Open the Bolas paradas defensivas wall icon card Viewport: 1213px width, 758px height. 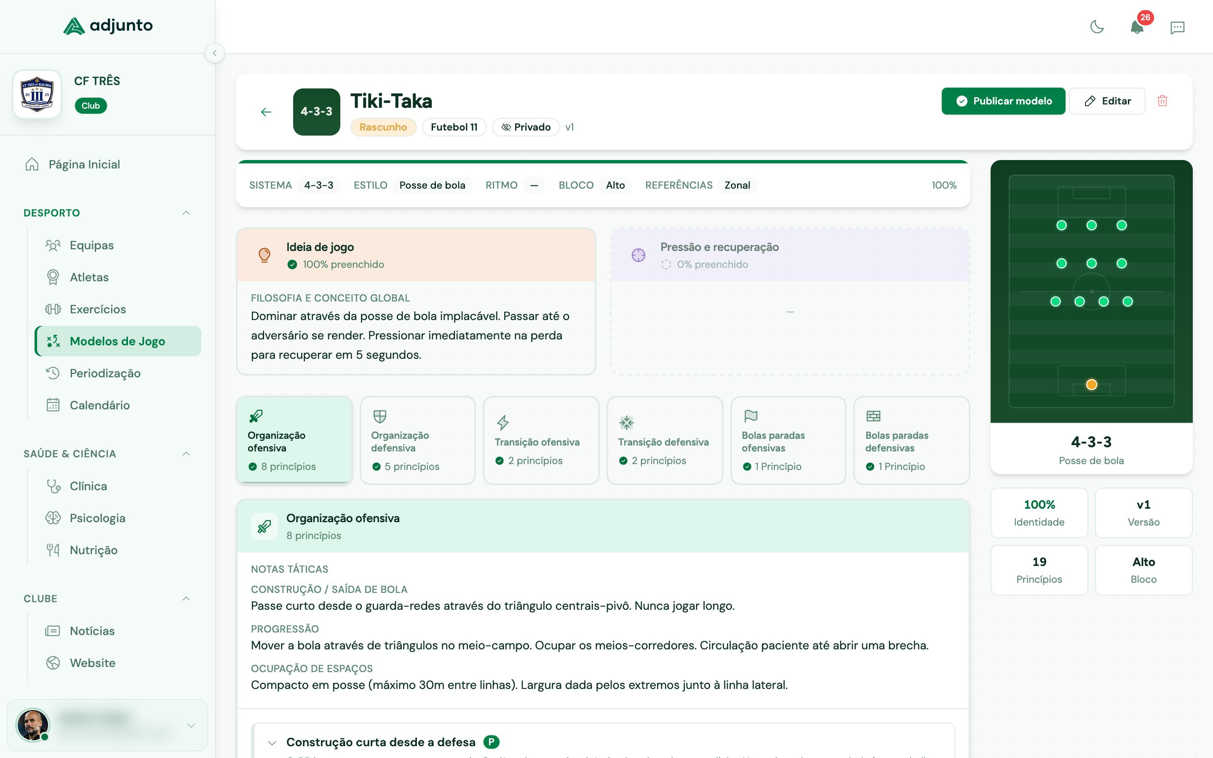point(873,416)
